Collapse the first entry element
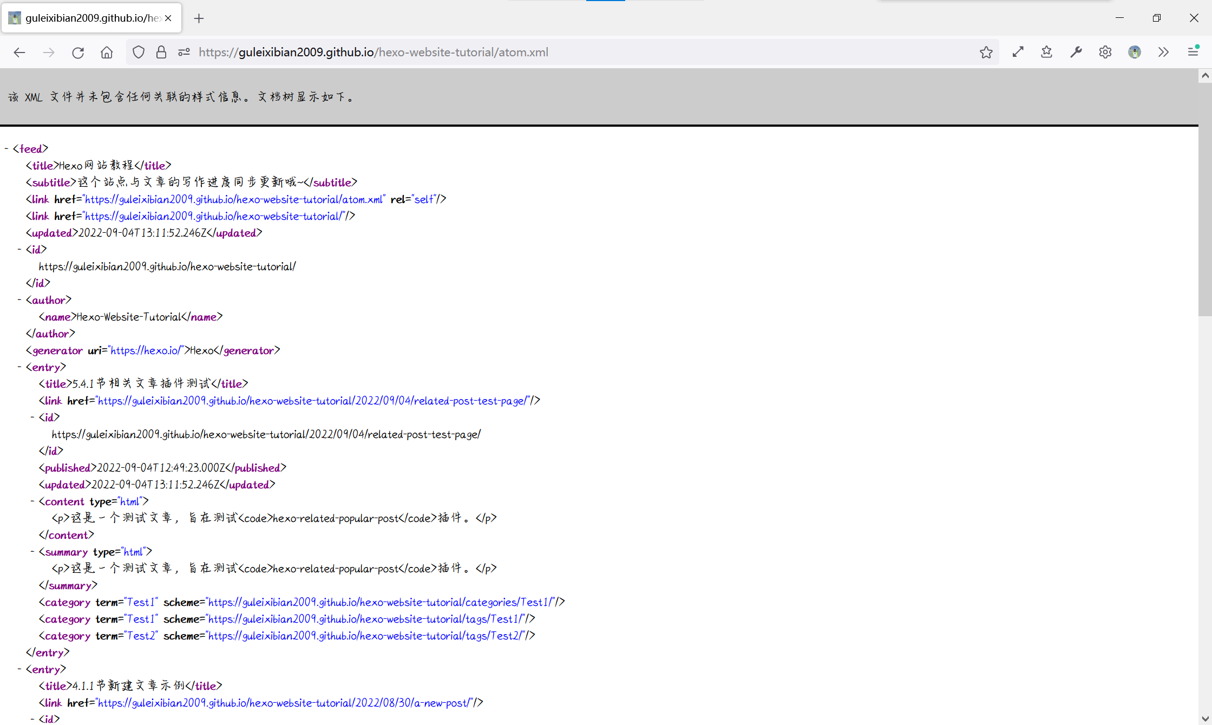The width and height of the screenshot is (1212, 725). (x=19, y=367)
